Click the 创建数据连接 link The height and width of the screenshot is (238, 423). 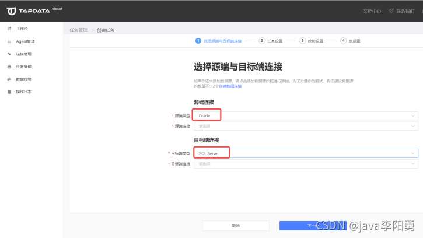(x=230, y=86)
